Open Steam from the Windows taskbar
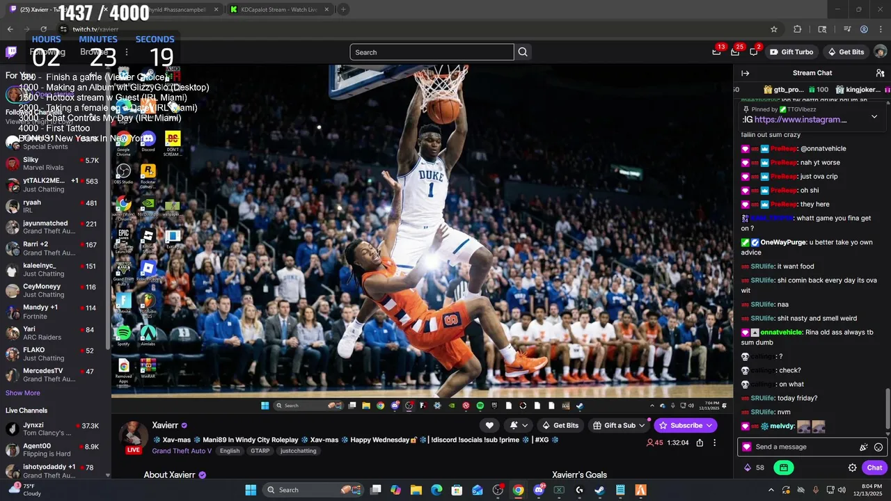 coord(599,490)
